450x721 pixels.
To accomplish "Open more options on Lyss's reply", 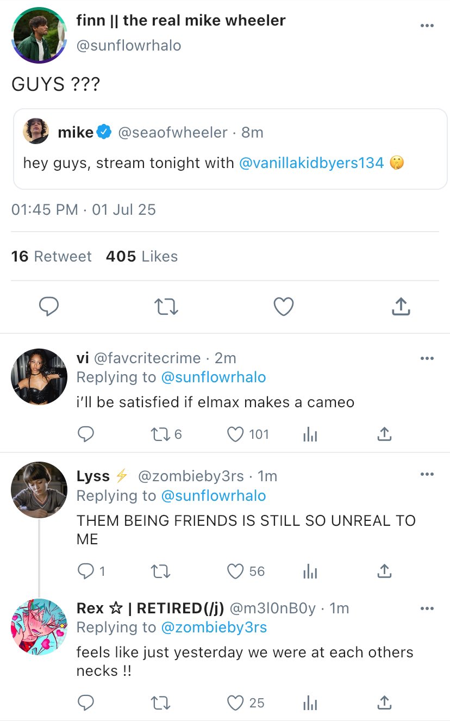I will (427, 475).
